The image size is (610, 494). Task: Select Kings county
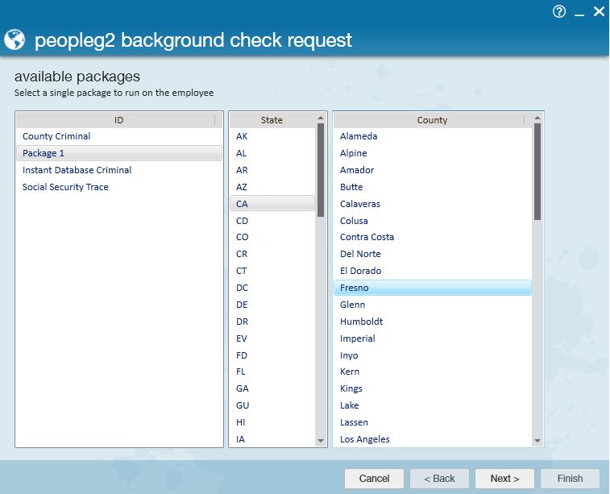432,388
